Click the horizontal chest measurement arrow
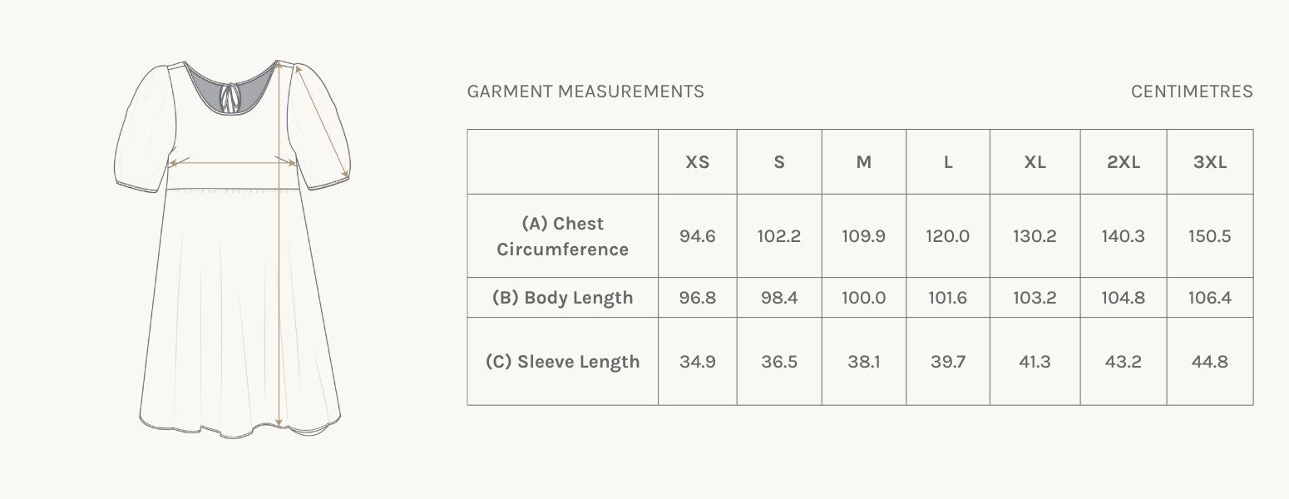 pyautogui.click(x=231, y=163)
